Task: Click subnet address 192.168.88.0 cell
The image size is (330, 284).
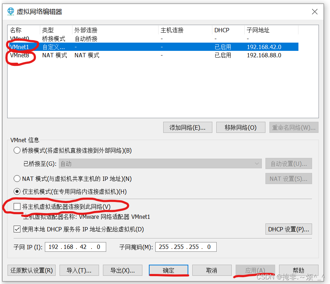Action: (x=264, y=55)
